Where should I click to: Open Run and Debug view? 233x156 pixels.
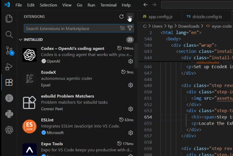pyautogui.click(x=9, y=66)
